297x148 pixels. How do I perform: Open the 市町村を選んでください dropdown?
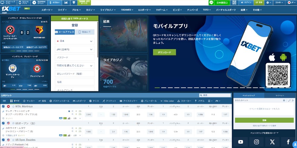[75, 66]
